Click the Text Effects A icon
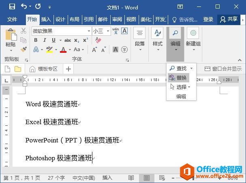This screenshot has height=183, width=246. pyautogui.click(x=36, y=50)
